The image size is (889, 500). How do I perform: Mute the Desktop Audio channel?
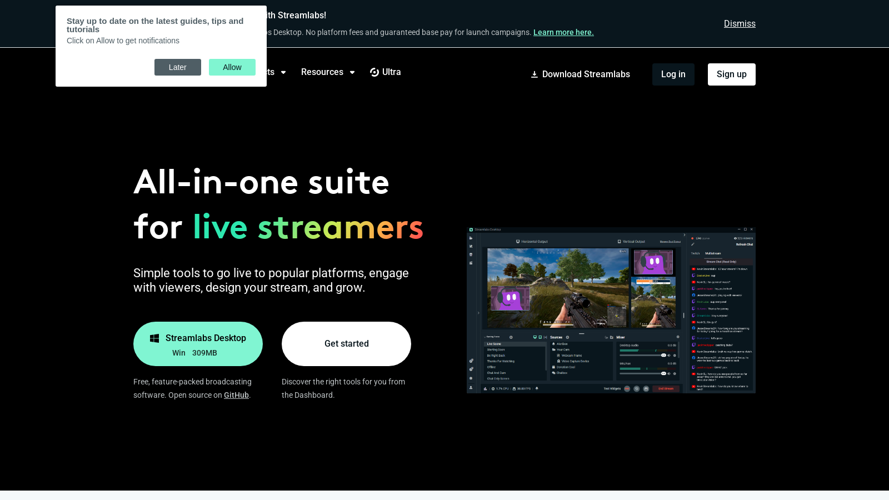[x=669, y=355]
